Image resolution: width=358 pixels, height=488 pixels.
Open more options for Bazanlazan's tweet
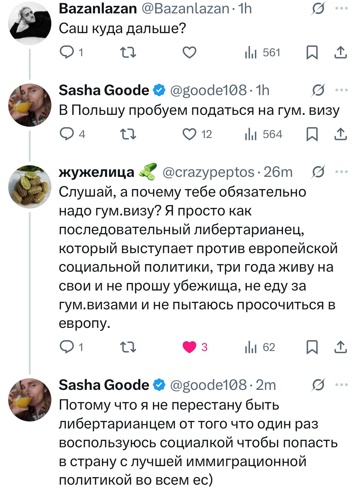pyautogui.click(x=342, y=9)
